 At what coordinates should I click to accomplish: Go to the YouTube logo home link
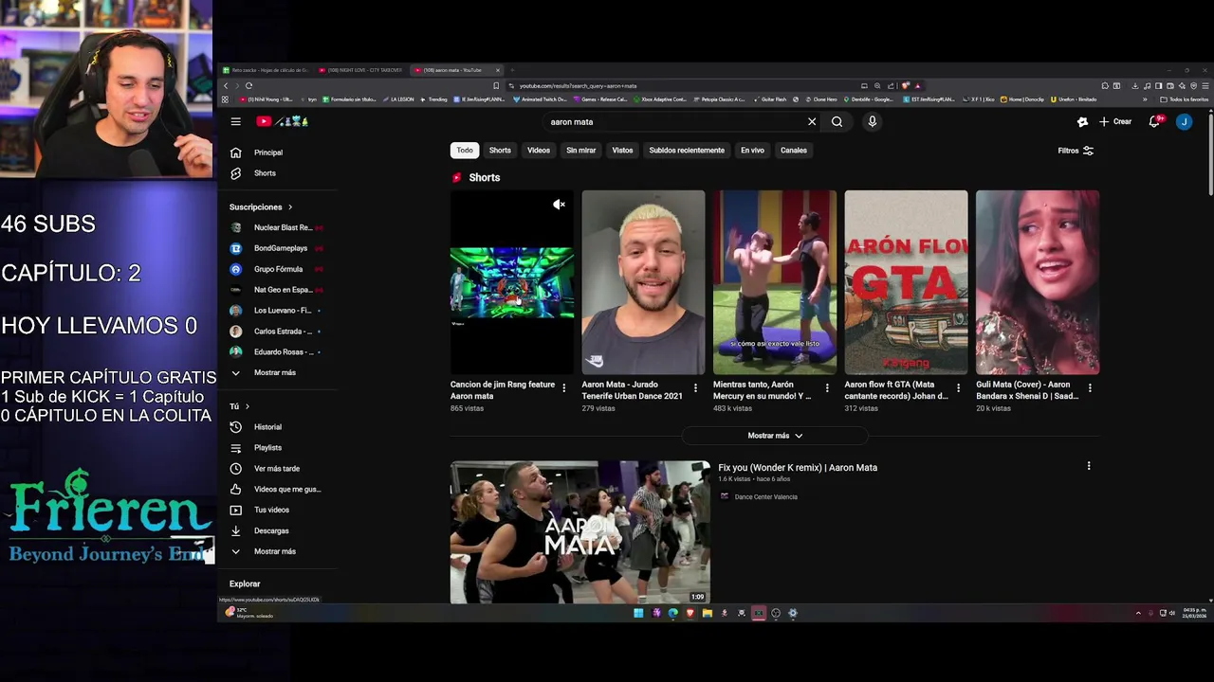pos(282,121)
